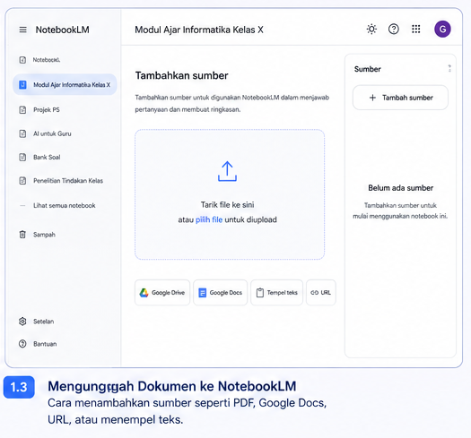Choose Tempel teks source option
This screenshot has height=438, width=471.
click(x=276, y=293)
